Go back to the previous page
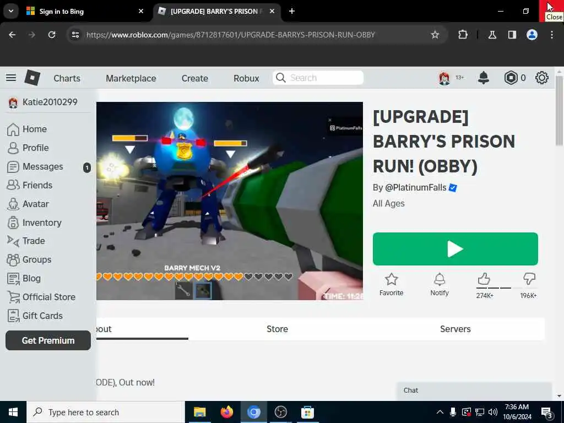Image resolution: width=564 pixels, height=423 pixels. click(x=12, y=35)
